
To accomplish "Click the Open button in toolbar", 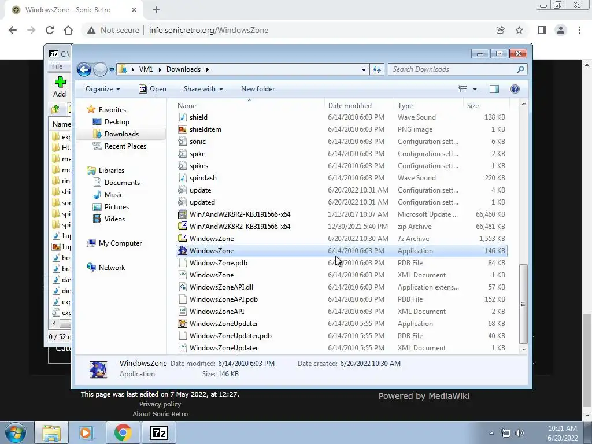I will click(x=153, y=89).
